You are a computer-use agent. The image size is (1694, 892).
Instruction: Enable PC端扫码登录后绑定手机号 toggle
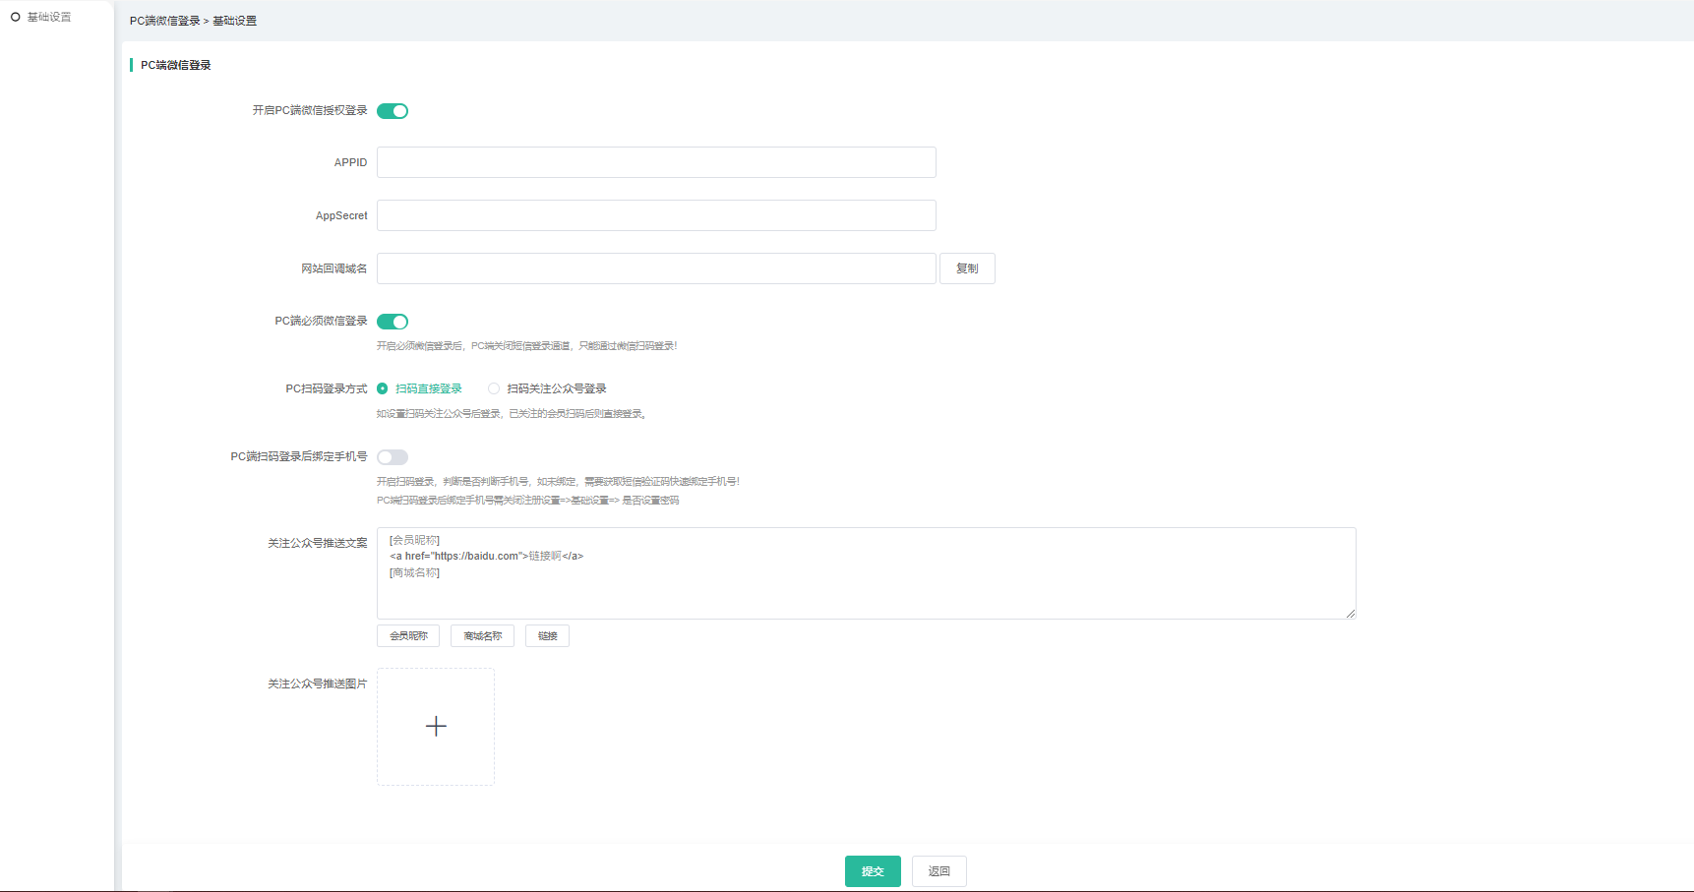tap(393, 457)
